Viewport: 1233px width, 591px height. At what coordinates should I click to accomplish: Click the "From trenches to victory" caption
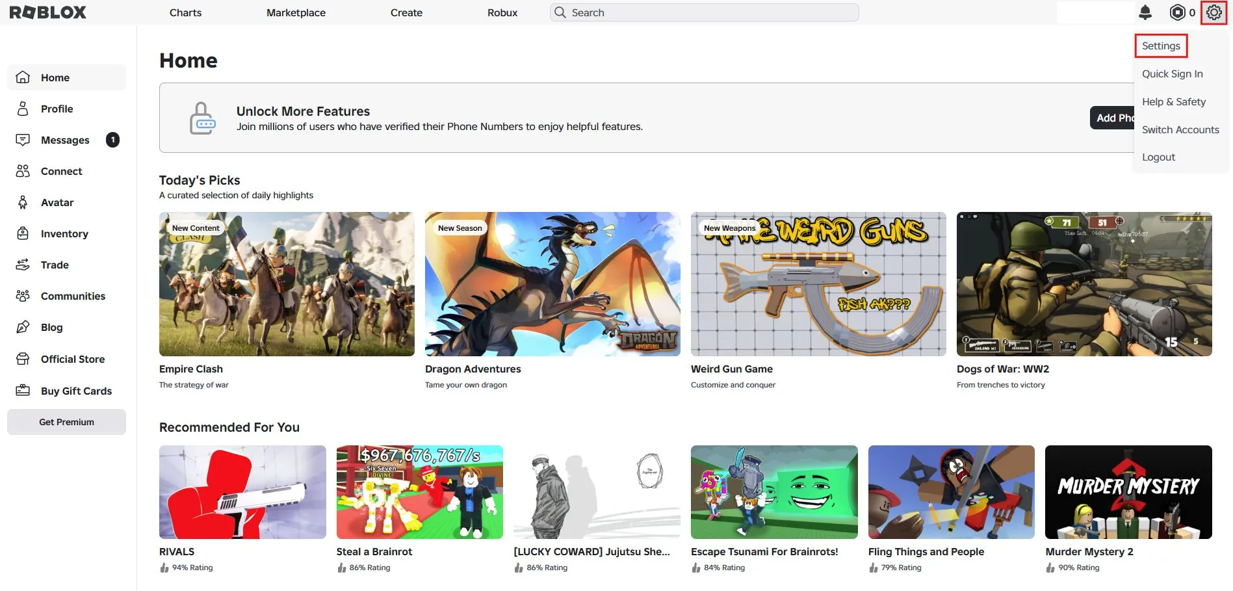pyautogui.click(x=1001, y=385)
